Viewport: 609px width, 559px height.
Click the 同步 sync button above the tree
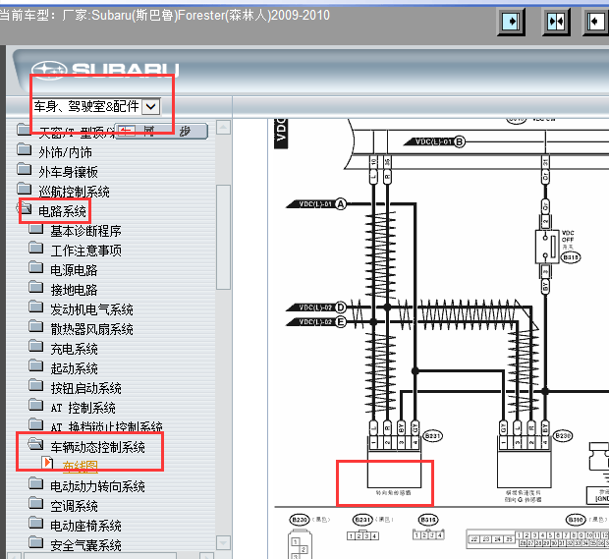point(161,132)
